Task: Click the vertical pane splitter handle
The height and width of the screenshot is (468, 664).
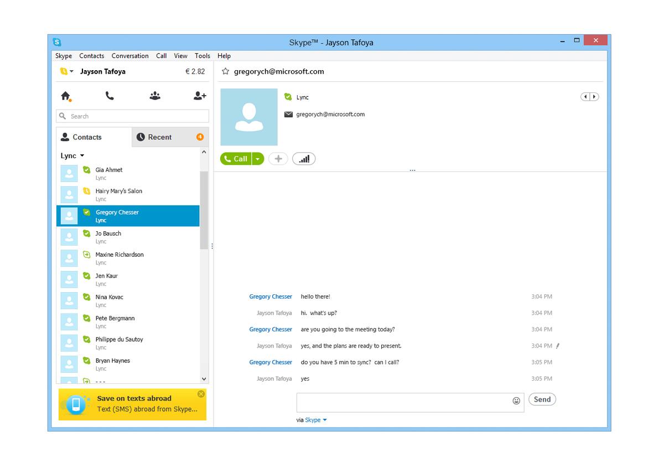Action: [212, 246]
